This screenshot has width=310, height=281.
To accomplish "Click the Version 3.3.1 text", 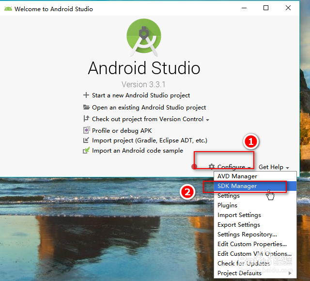I will (143, 84).
